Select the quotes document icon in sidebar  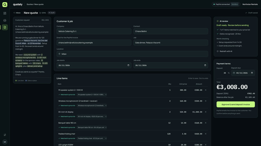tap(5, 27)
